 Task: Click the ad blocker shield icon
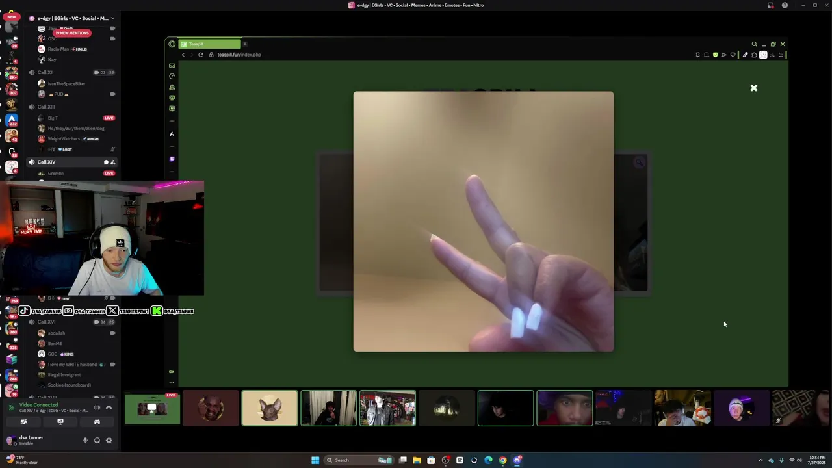(715, 55)
